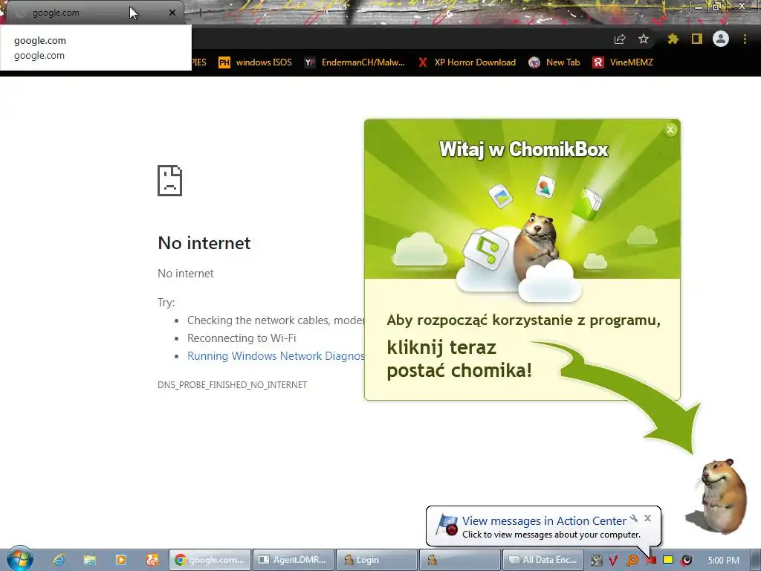Switch to the untitled hamster taskbar window
The image size is (761, 571).
click(x=460, y=560)
